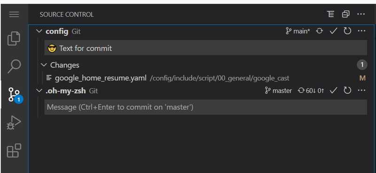Screen dimensions: 376x173
Task: Commit config changes with checkmark icon
Action: 333,31
